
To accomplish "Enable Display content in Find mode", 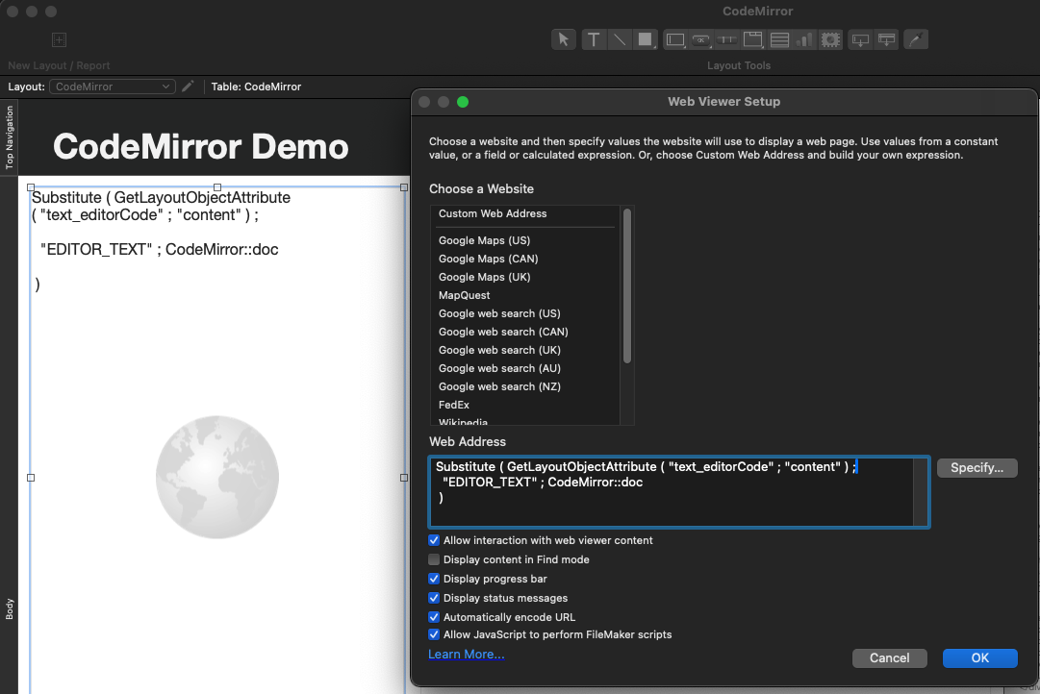I will pos(434,559).
